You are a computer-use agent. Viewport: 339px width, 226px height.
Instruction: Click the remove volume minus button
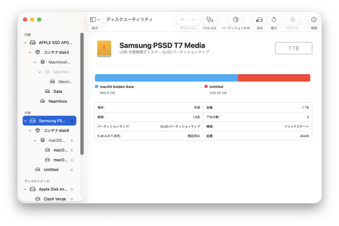(x=193, y=20)
